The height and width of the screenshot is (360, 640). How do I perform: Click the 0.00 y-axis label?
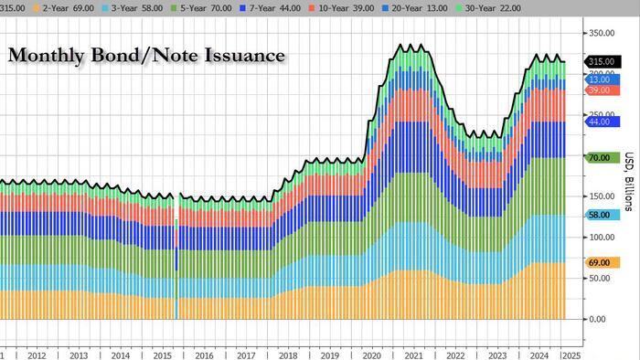pyautogui.click(x=598, y=319)
